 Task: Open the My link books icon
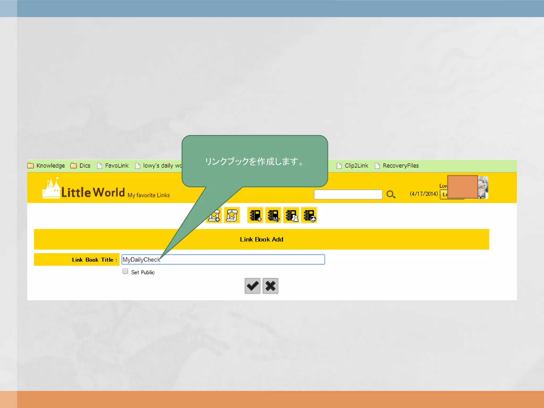tap(273, 215)
